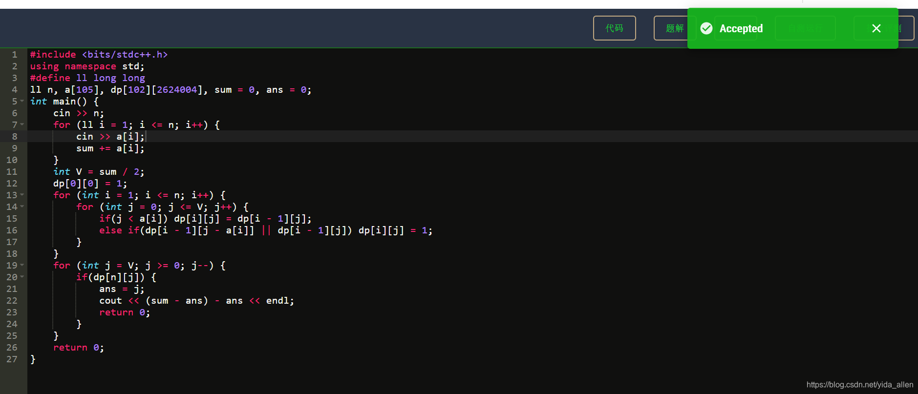Click the 'if(j < a[i])' statement on line 15
Screen dimensions: 918x394
pos(133,218)
